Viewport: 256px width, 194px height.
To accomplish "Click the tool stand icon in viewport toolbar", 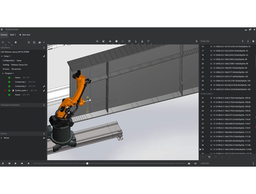I will click(x=136, y=42).
